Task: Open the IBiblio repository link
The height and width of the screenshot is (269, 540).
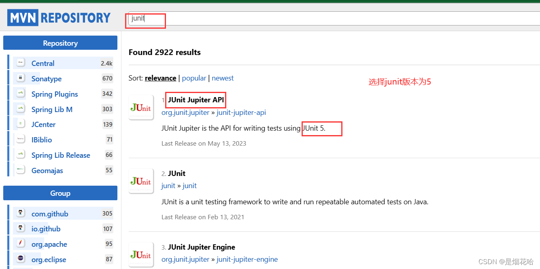Action: [x=42, y=140]
